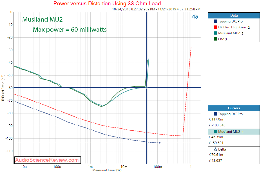Click the Delta triangle icon in Cursors

point(215,149)
